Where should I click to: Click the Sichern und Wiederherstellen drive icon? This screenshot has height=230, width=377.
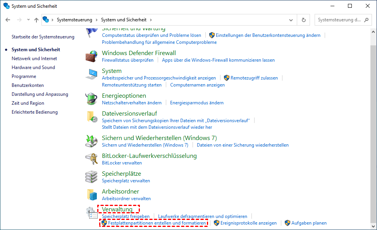[91, 141]
